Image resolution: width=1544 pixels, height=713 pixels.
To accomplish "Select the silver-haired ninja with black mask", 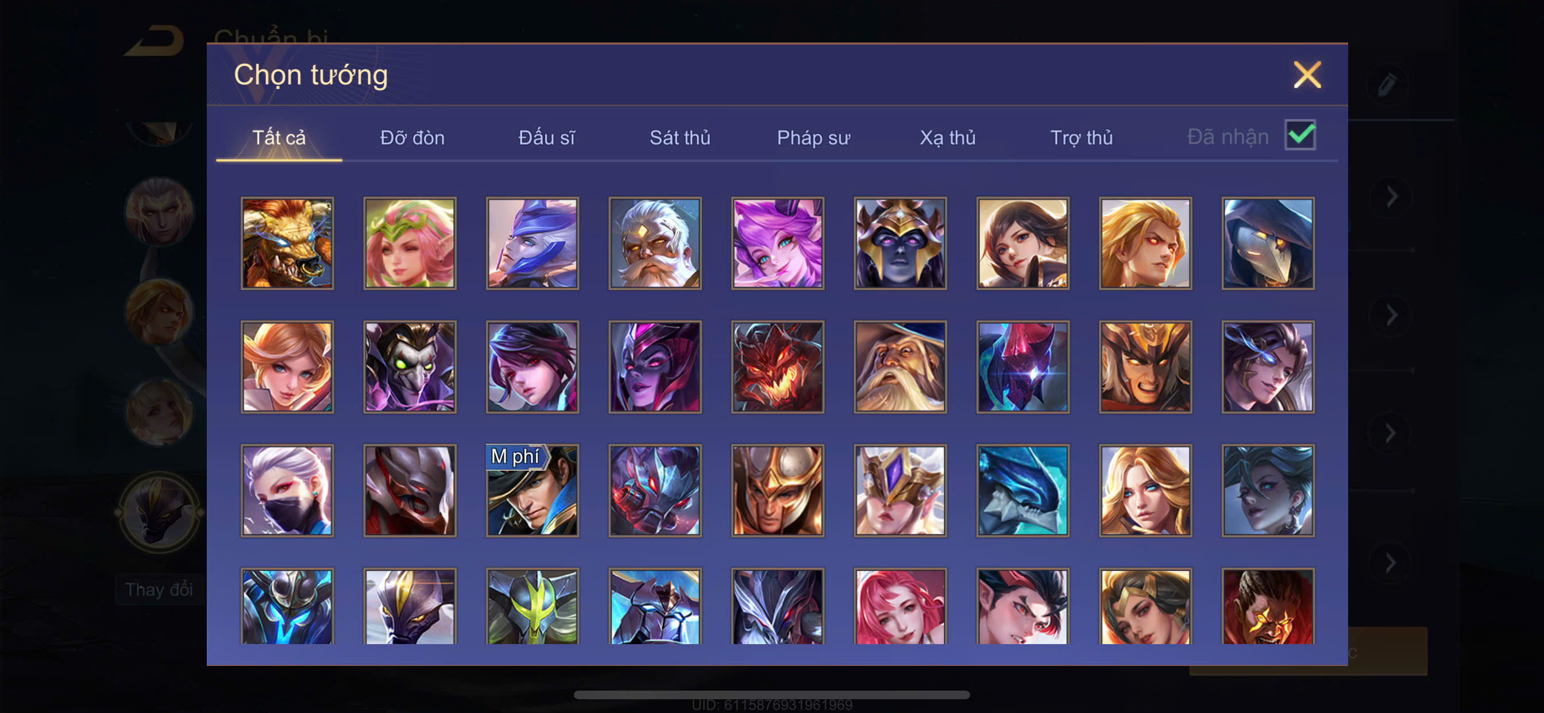I will click(287, 491).
